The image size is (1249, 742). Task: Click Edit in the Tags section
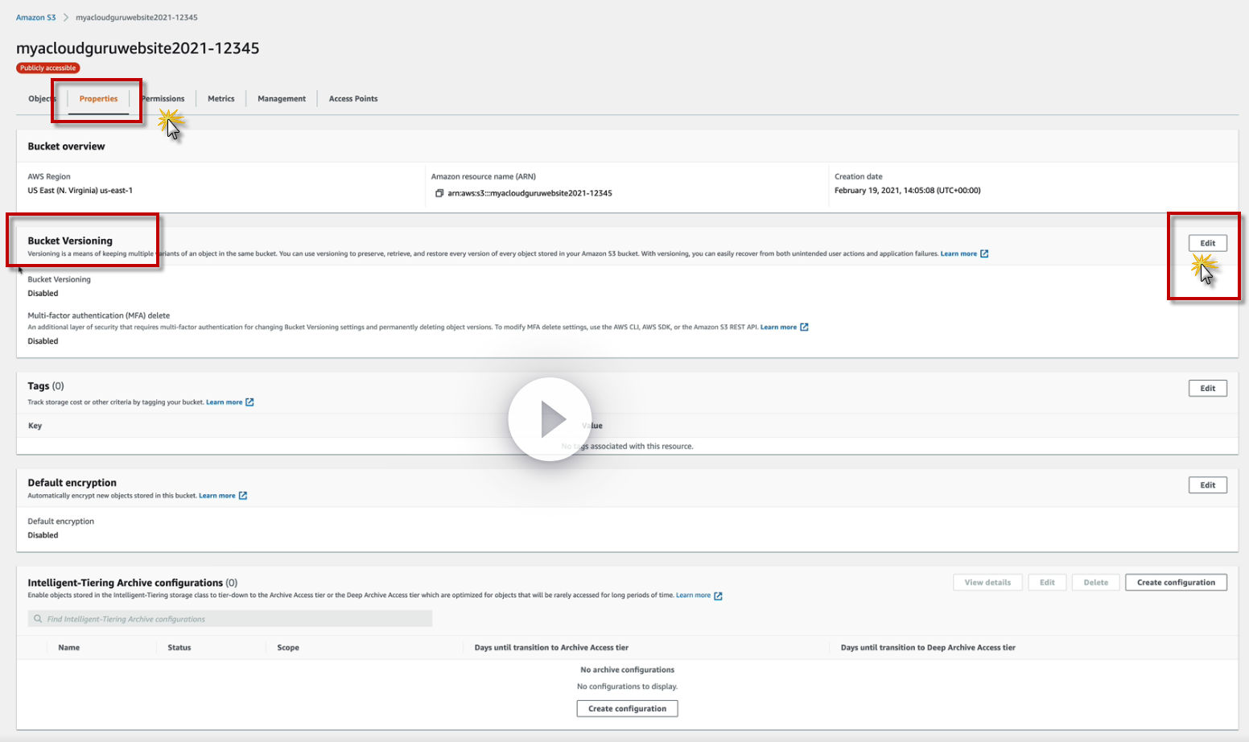pyautogui.click(x=1208, y=388)
